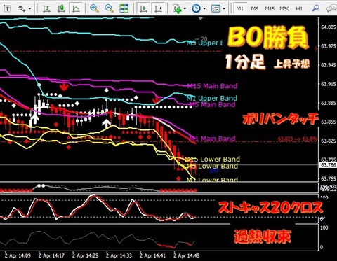Image resolution: width=337 pixels, height=261 pixels.
Task: Click the chart templates icon
Action: [216, 9]
